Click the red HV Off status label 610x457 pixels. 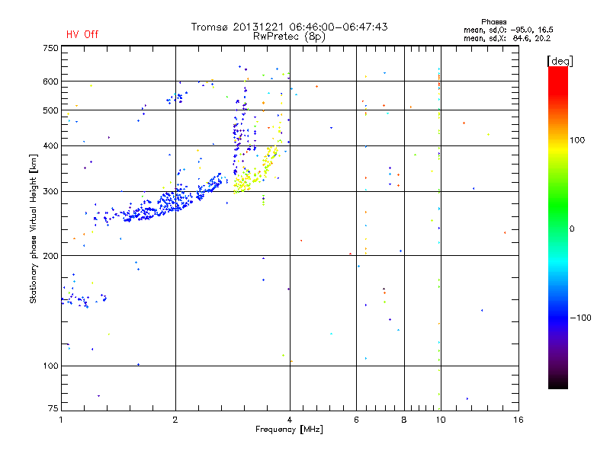pos(82,34)
